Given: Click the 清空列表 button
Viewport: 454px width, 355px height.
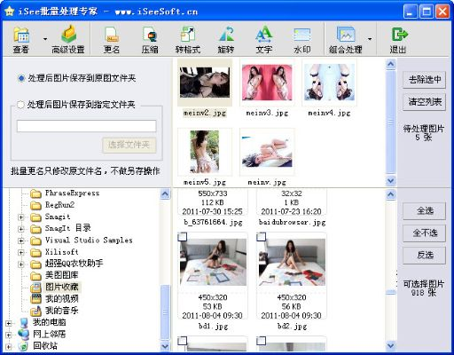Looking at the screenshot, I should tap(424, 102).
